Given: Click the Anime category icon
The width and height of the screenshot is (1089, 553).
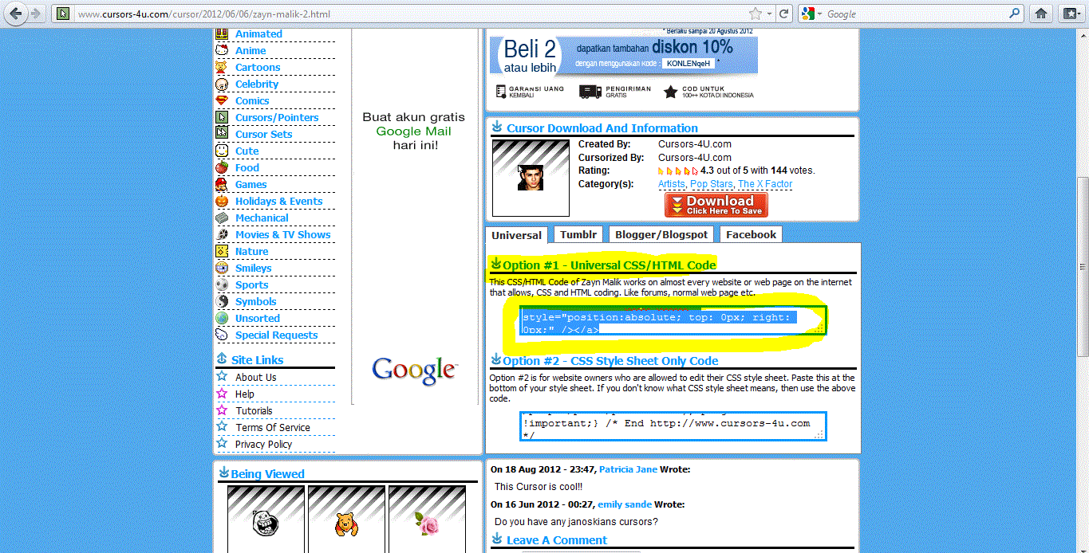Looking at the screenshot, I should (x=222, y=50).
